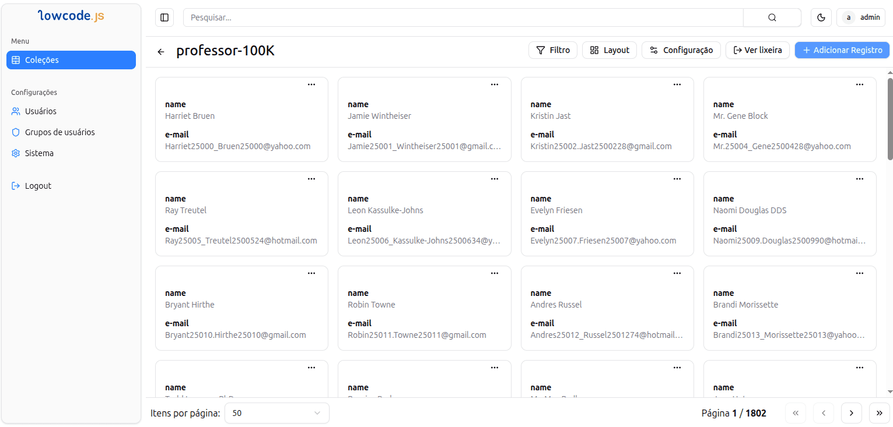The height and width of the screenshot is (427, 893).
Task: Collapse the sidebar using the panel icon
Action: [164, 17]
